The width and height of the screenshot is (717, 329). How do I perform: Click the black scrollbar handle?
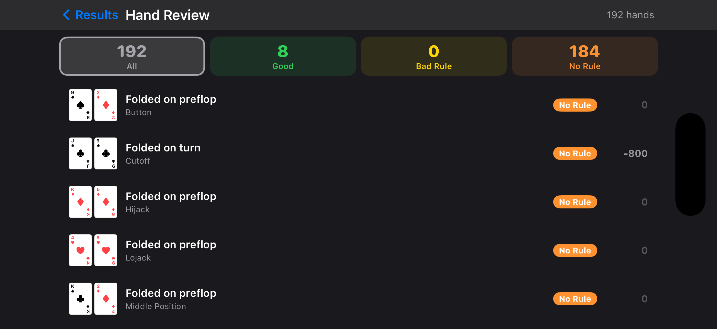tap(690, 164)
